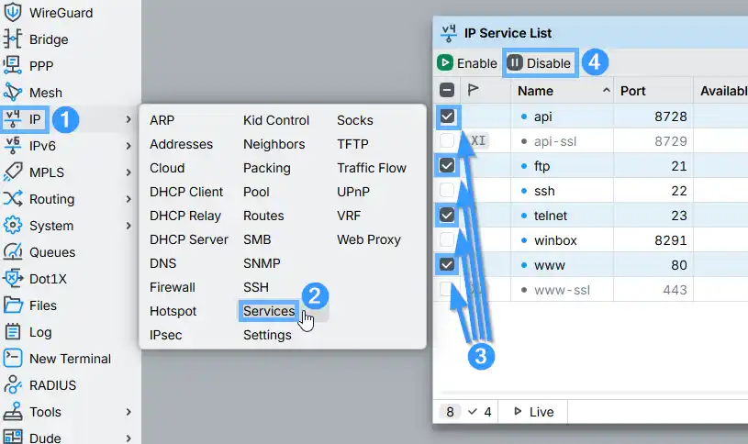Open DHCP Server submenu entry

[189, 239]
